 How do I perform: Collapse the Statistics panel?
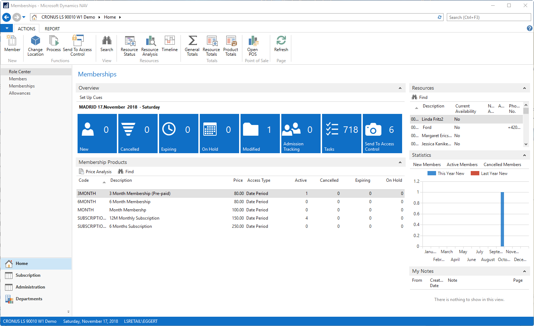tap(524, 155)
